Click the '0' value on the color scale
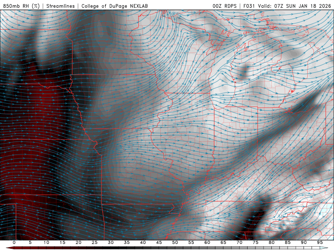 [14, 242]
